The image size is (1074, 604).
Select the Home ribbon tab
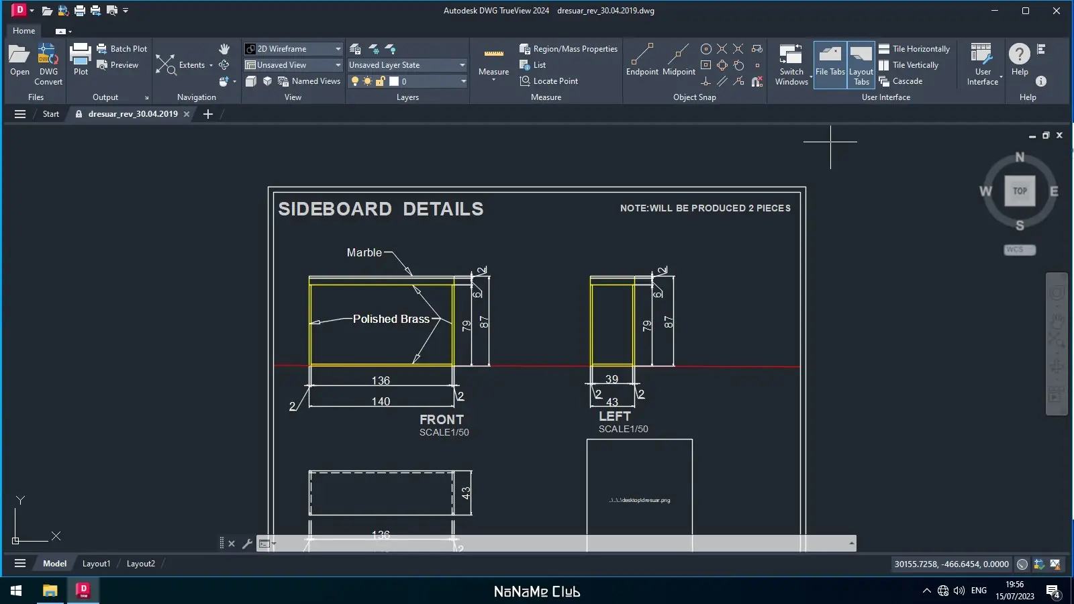click(x=23, y=31)
